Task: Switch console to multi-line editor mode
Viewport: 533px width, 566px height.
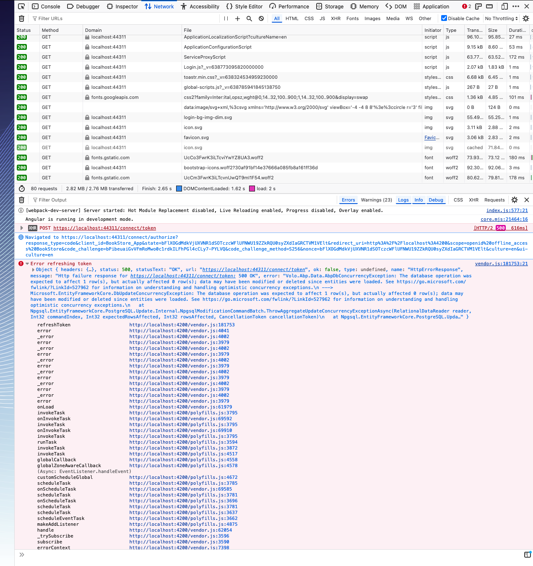Action: [528, 555]
